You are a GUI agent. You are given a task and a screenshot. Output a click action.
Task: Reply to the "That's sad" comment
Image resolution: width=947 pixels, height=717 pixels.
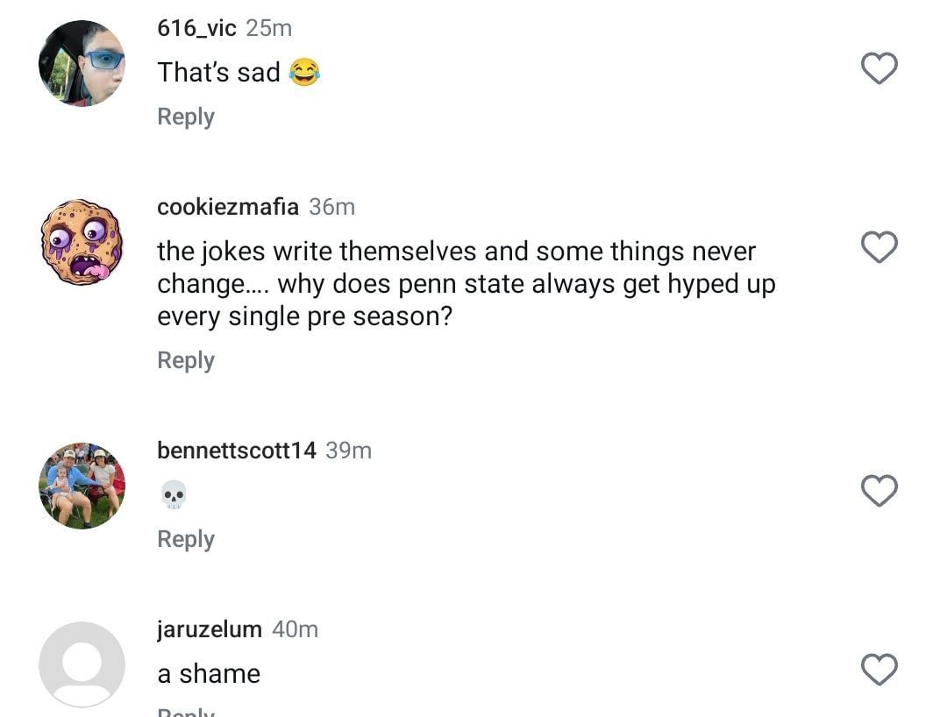click(186, 117)
